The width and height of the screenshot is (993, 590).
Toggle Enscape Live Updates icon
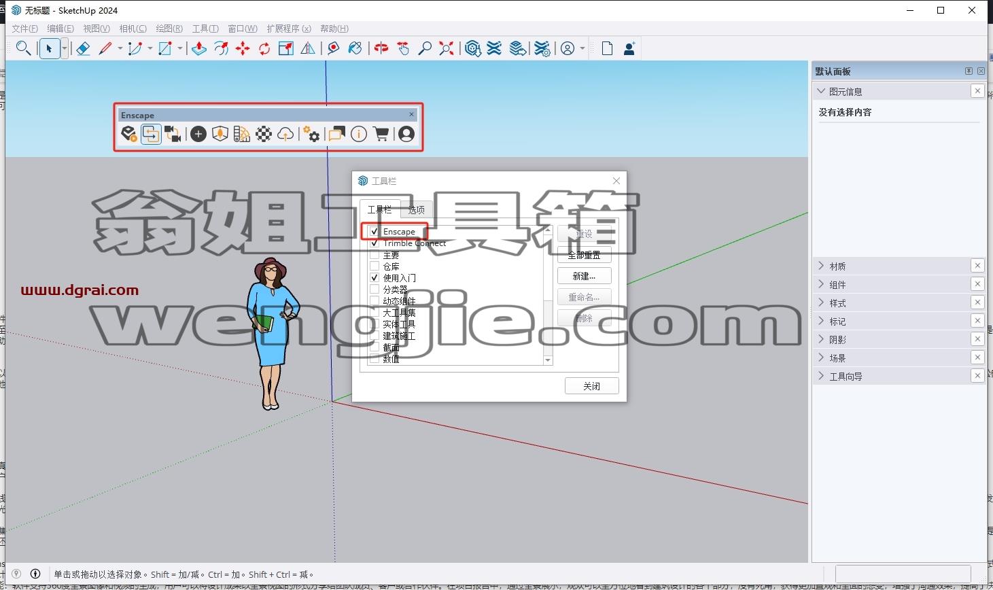click(x=151, y=134)
